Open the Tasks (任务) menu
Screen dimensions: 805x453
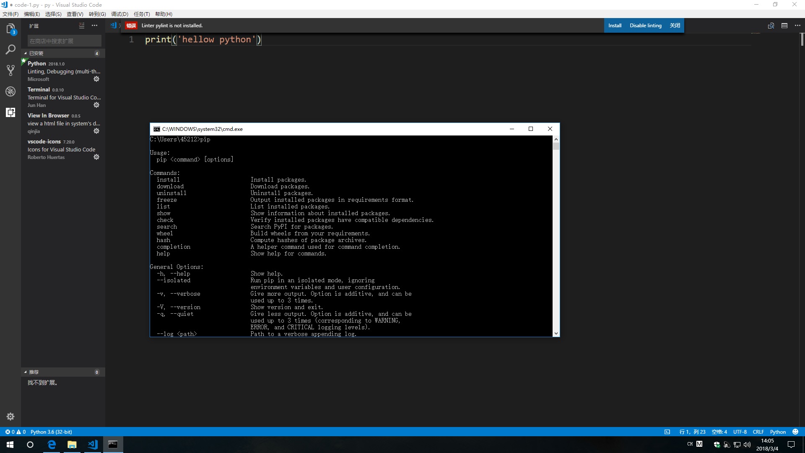click(142, 14)
